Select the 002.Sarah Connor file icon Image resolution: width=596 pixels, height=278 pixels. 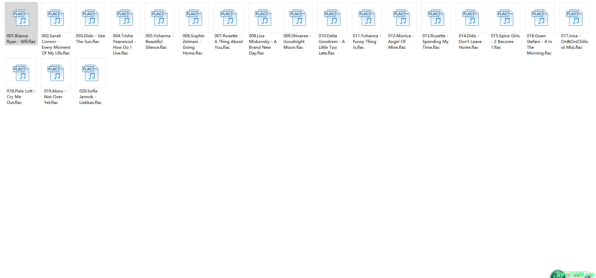pyautogui.click(x=56, y=18)
